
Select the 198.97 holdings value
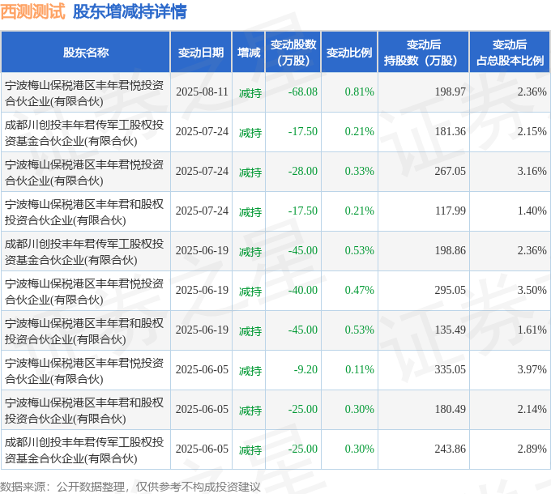click(451, 92)
